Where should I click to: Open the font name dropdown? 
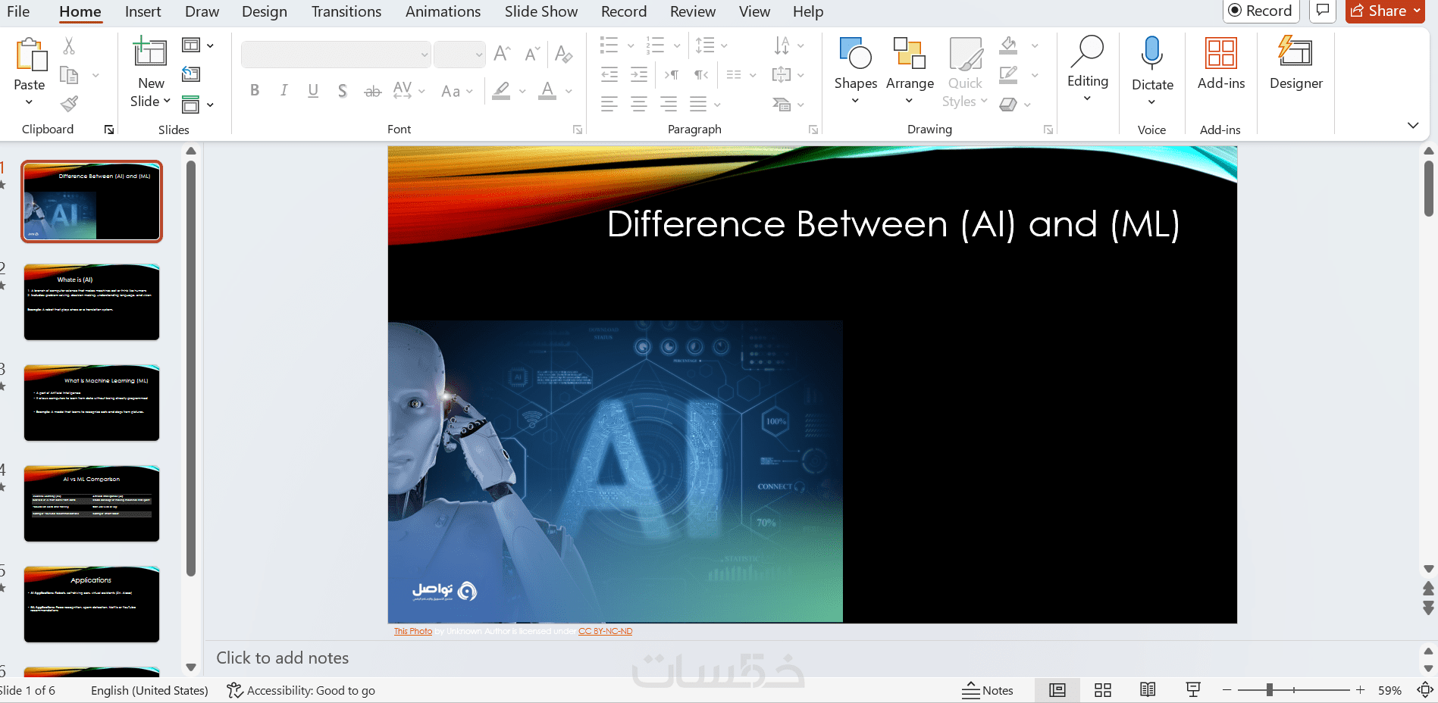point(425,55)
